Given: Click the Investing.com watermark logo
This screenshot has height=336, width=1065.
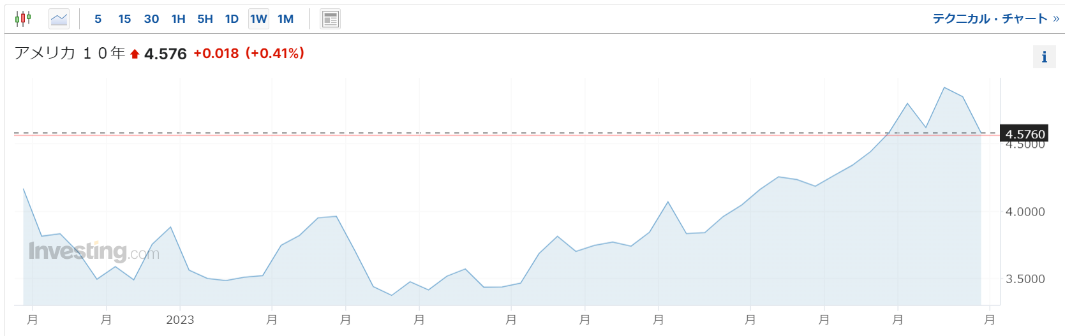Looking at the screenshot, I should 94,252.
